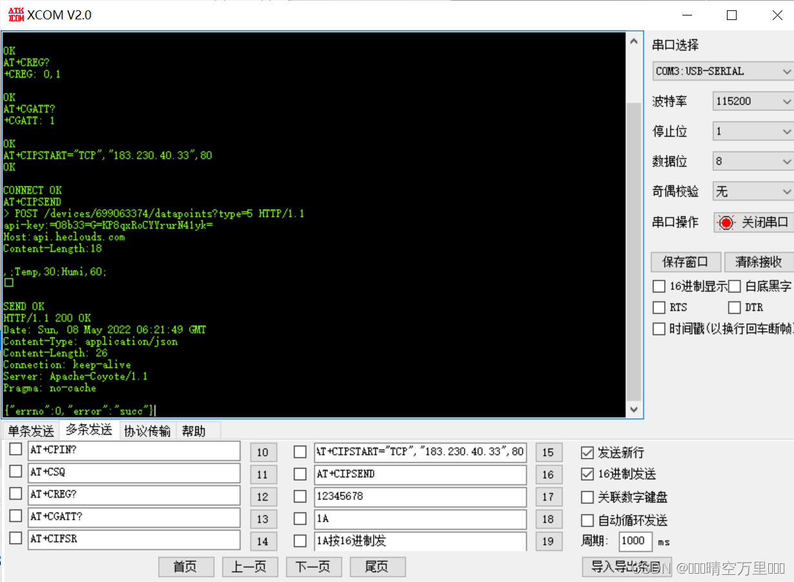Tick the checkbox beside 12345678

pyautogui.click(x=300, y=496)
